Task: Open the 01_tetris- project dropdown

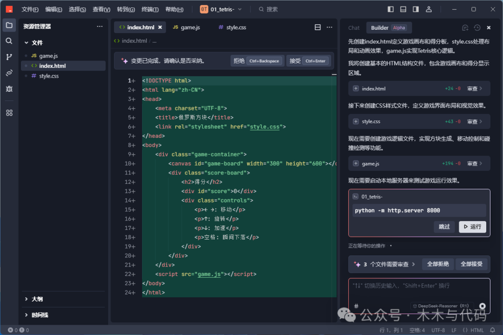Action: click(221, 9)
